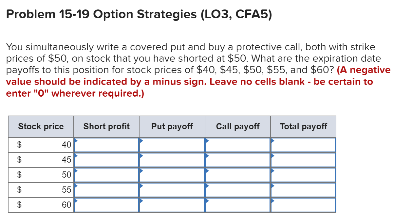
Task: Select the flag icon on the $60 Put payoff cell
Action: [141, 200]
